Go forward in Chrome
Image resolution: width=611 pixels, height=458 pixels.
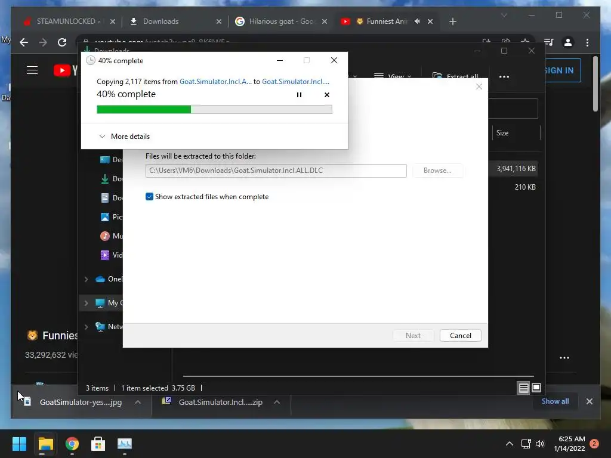(43, 42)
